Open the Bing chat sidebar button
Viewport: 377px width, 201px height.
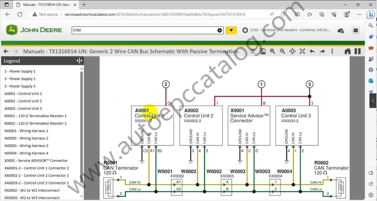click(x=371, y=14)
